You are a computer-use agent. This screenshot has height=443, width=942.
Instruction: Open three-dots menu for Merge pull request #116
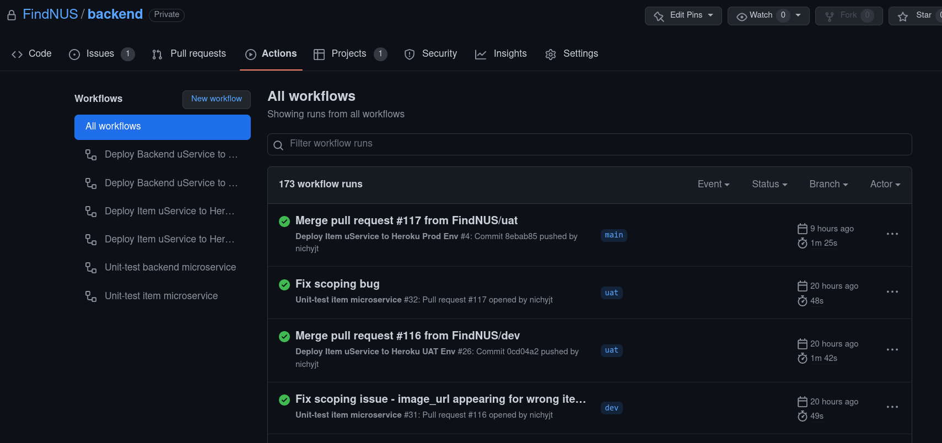[892, 350]
